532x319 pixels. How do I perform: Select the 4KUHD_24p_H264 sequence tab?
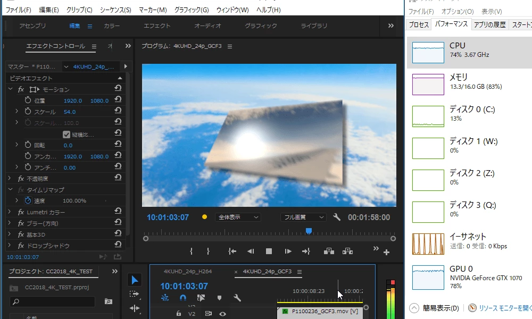tap(188, 271)
